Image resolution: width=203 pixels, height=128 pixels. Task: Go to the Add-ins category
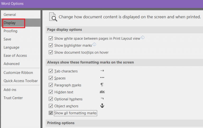click(21, 90)
